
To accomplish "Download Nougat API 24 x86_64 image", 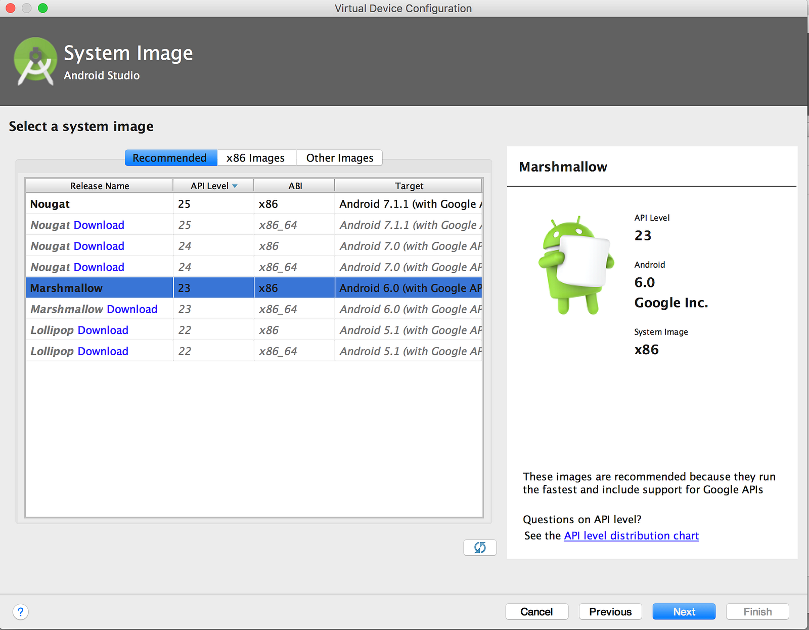I will [x=99, y=267].
